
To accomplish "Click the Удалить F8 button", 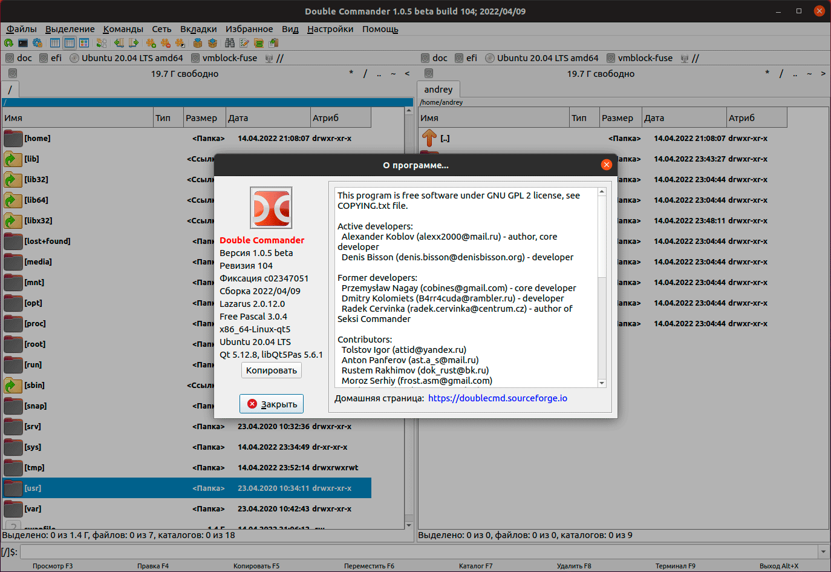I will pos(574,566).
